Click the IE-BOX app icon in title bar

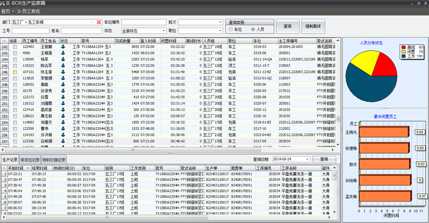point(3,3)
